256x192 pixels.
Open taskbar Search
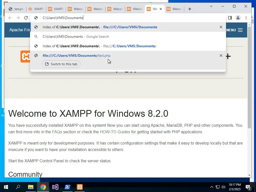tap(18, 187)
